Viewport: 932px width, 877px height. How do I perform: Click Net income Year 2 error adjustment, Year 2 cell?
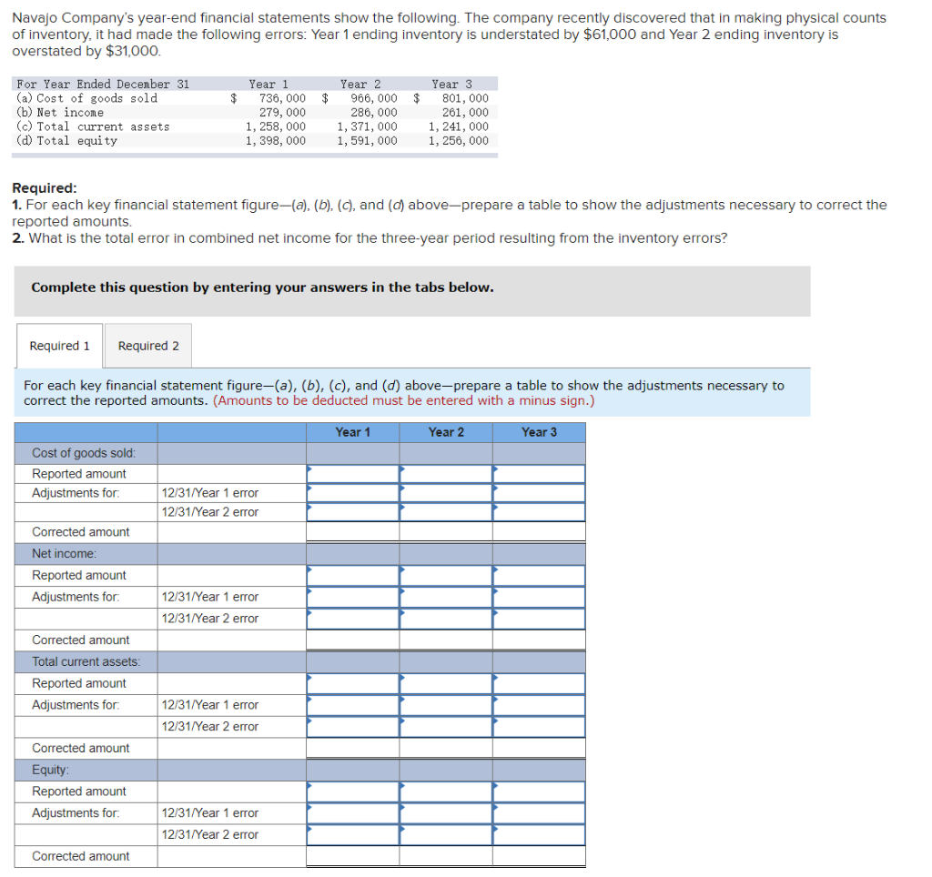[x=446, y=619]
